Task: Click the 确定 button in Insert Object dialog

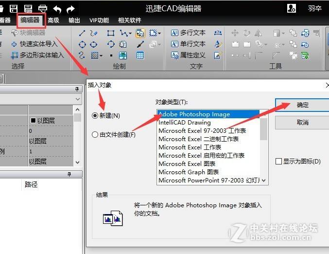Action: click(x=302, y=105)
